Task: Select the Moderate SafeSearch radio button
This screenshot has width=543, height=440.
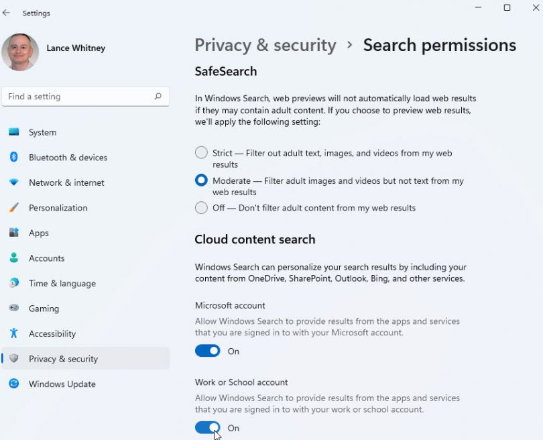Action: tap(200, 180)
